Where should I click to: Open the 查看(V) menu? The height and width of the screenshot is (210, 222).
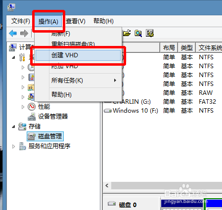point(76,21)
